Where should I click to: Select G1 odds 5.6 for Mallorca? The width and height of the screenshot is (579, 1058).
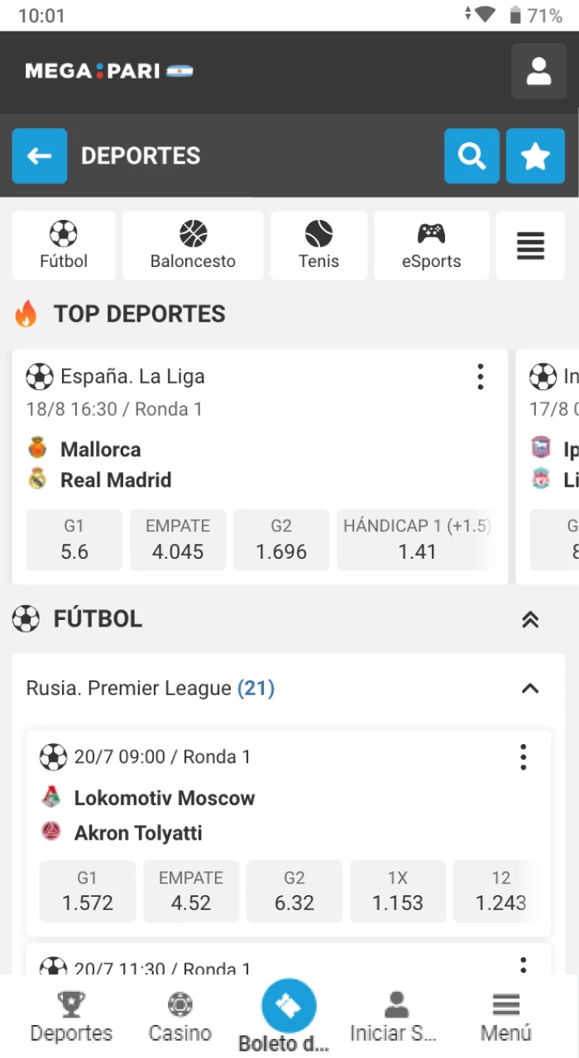point(74,540)
